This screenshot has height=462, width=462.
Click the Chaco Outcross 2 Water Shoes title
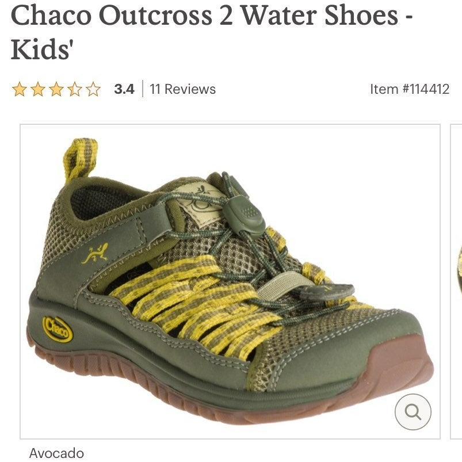click(211, 32)
